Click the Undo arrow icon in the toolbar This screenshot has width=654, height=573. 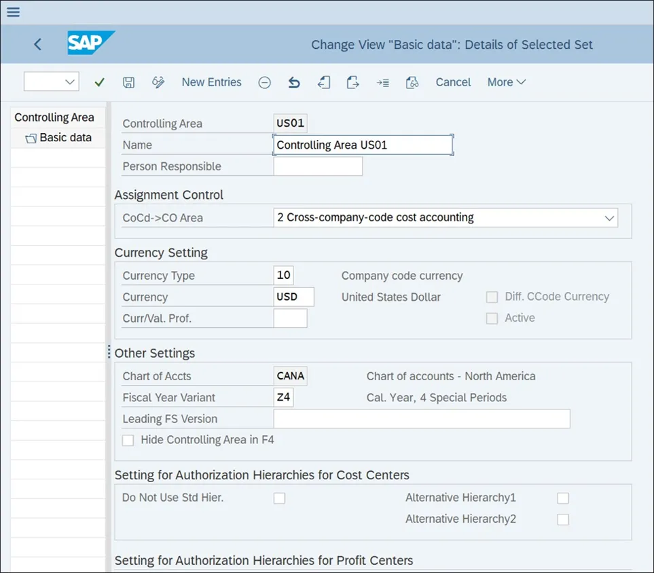[x=294, y=82]
